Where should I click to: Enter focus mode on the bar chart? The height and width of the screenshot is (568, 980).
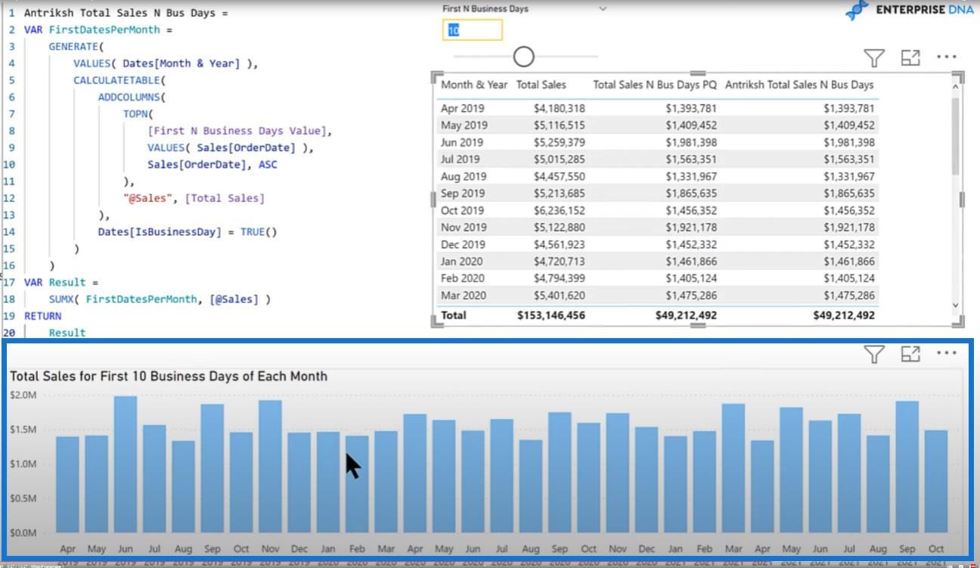[910, 353]
